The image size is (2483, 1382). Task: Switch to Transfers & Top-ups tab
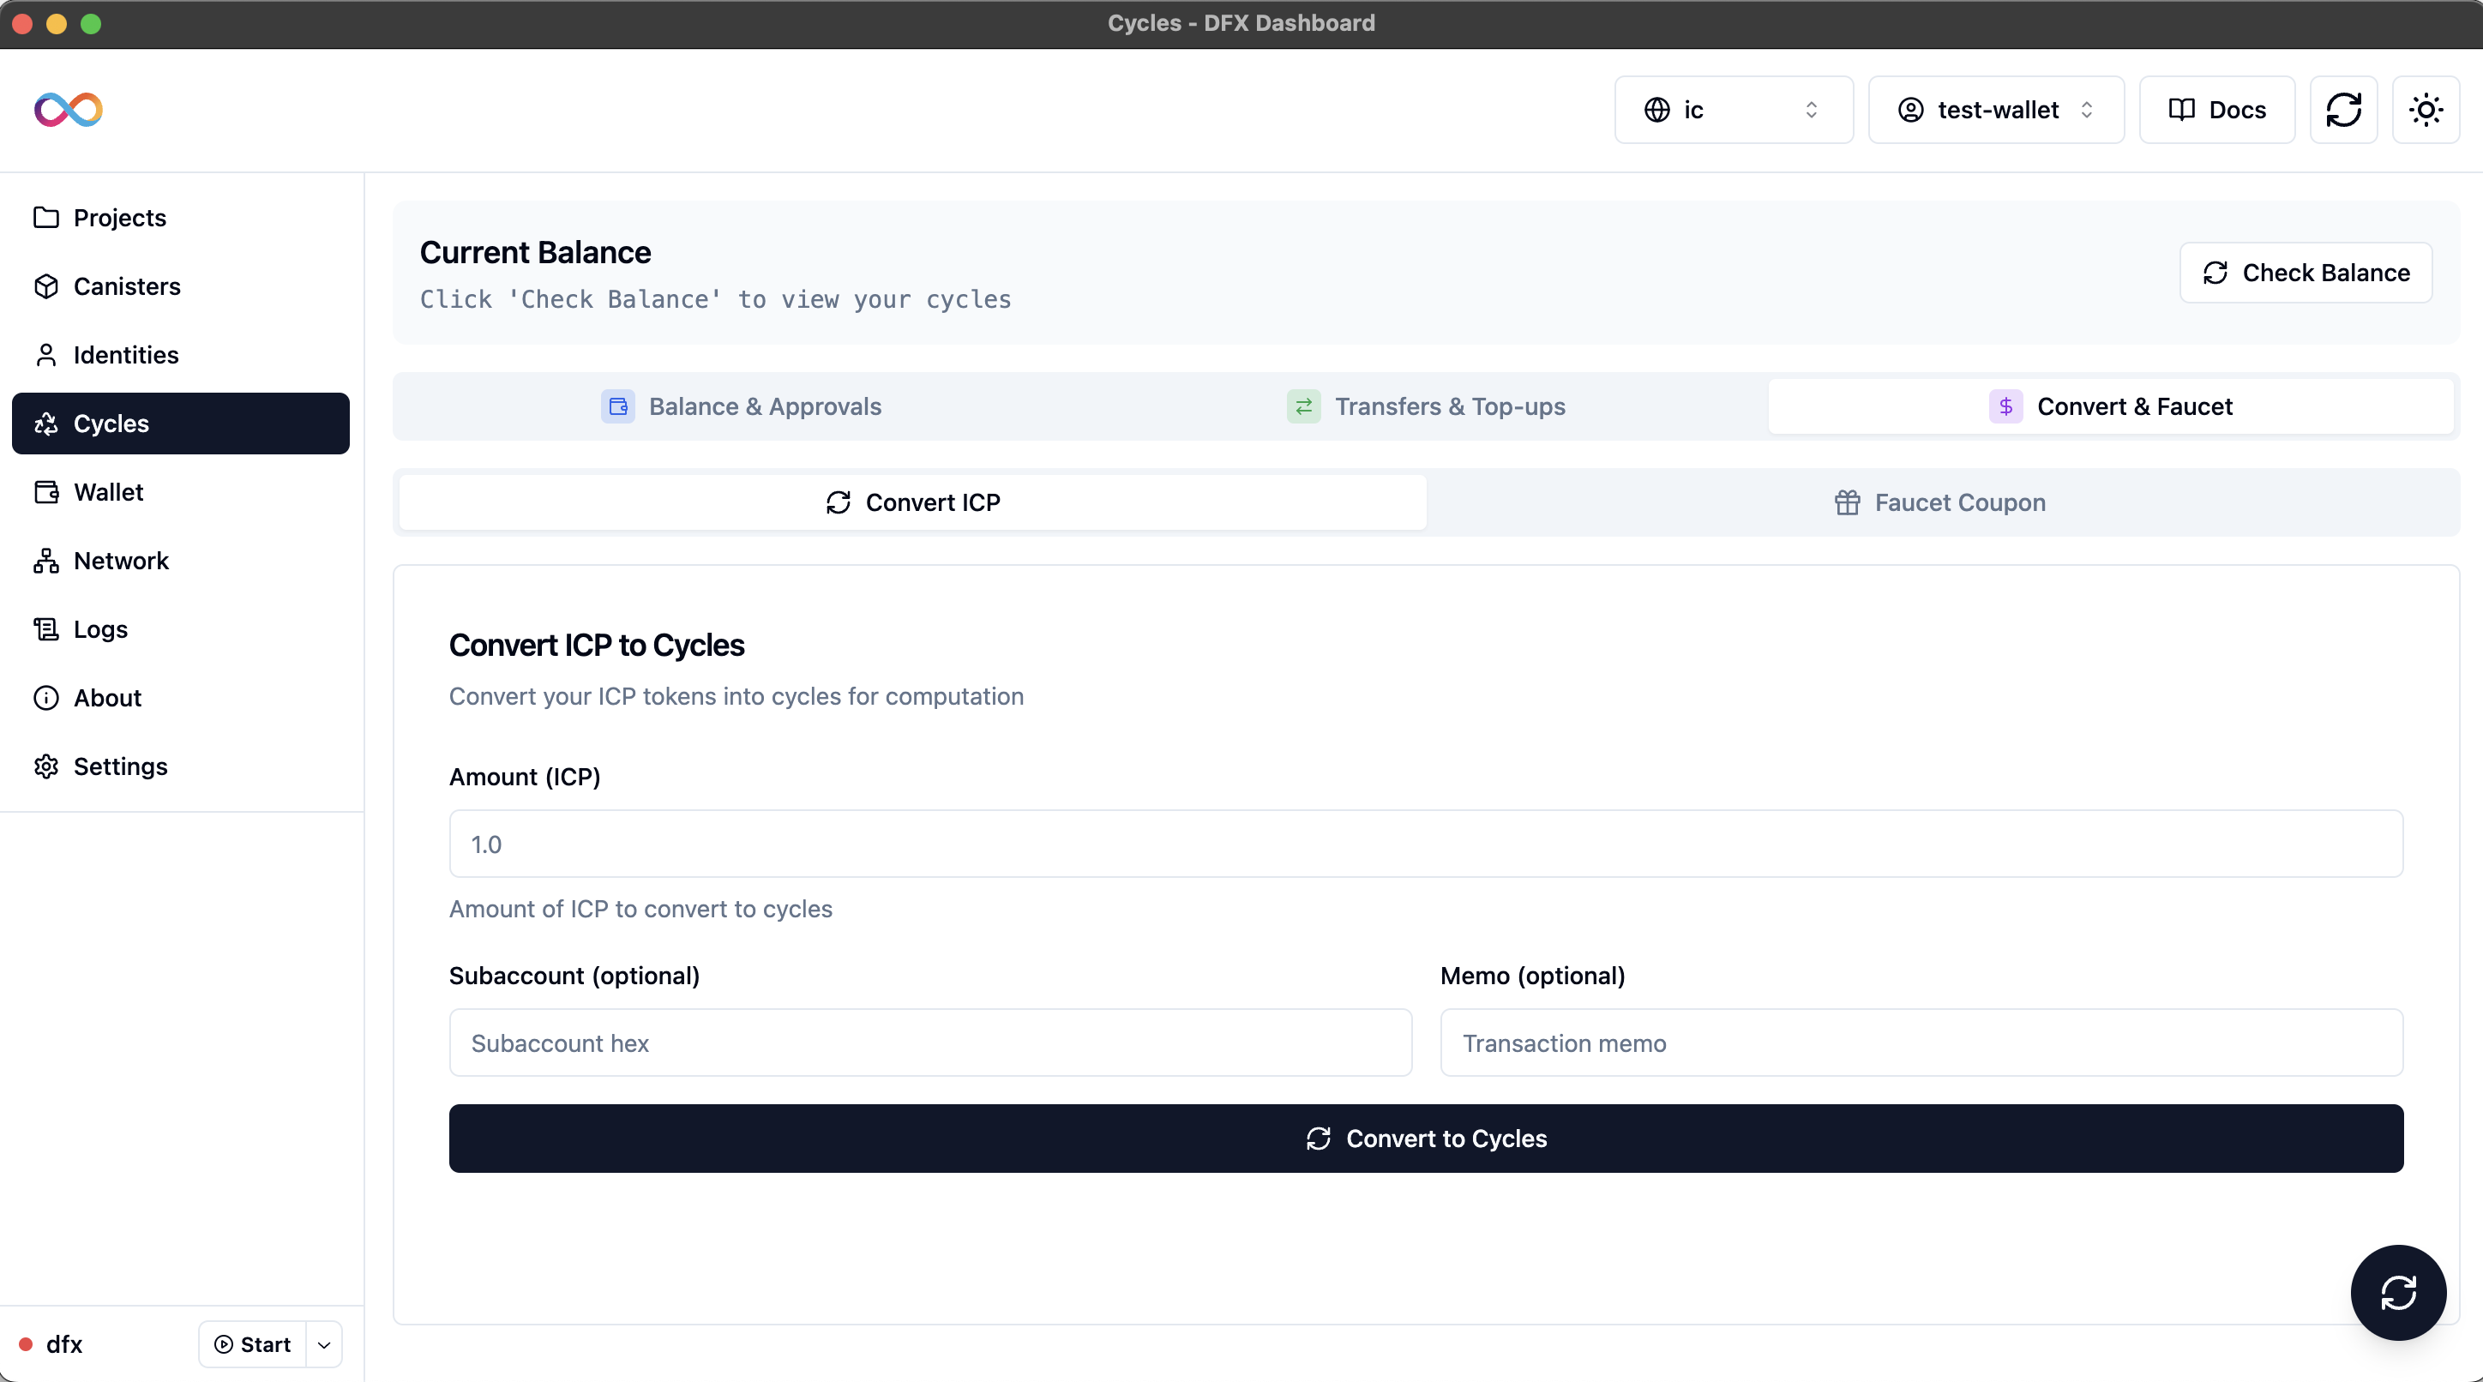(1426, 406)
